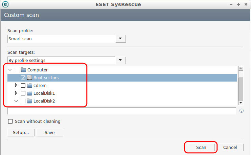Select the LocalDisk1 folder icon
Screen dimensions: 251x155
coord(29,93)
